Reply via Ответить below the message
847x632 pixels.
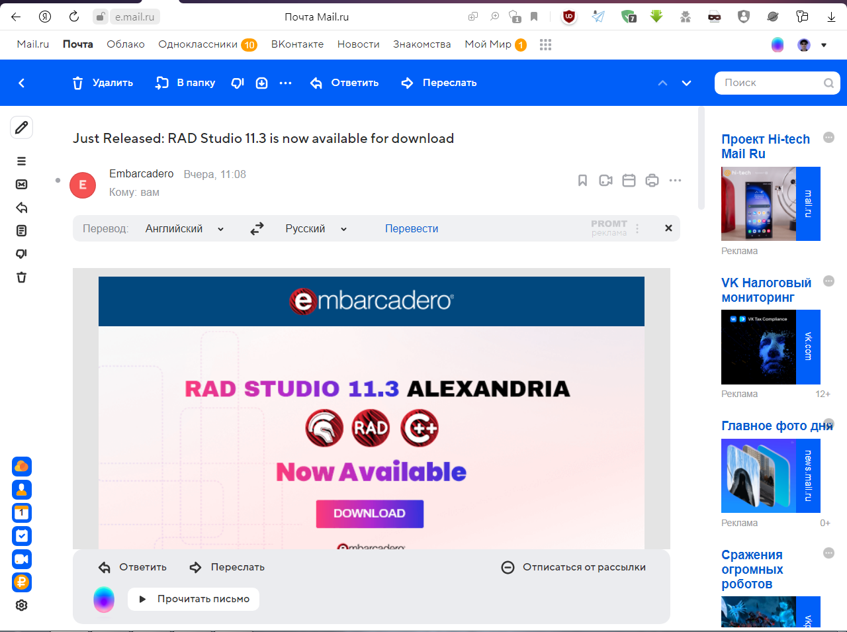click(x=132, y=567)
